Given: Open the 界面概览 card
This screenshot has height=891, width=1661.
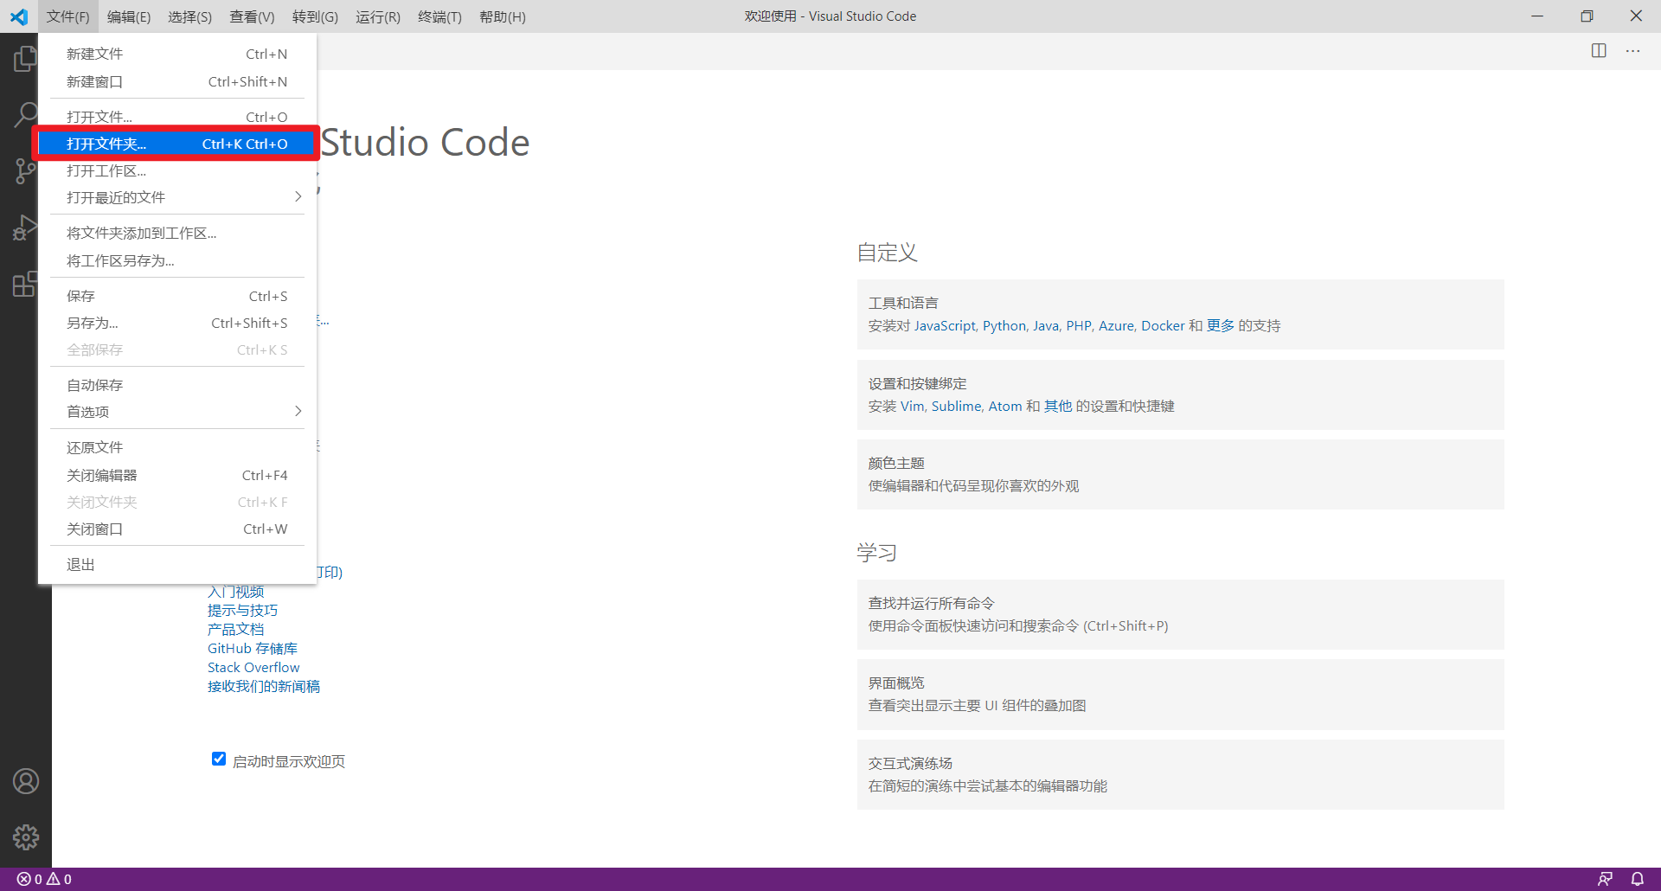Looking at the screenshot, I should [x=1180, y=694].
